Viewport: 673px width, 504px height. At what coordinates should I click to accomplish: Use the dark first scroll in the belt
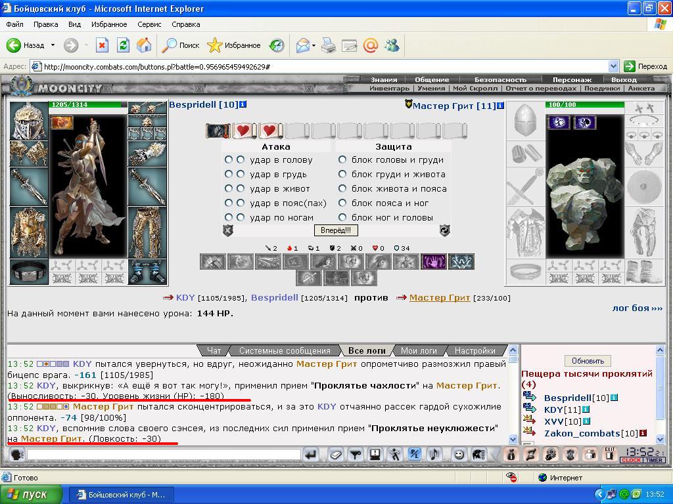(x=218, y=131)
